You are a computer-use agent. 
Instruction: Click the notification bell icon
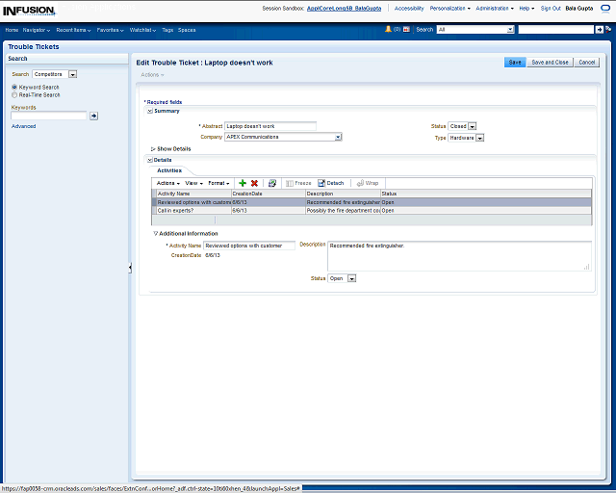pos(388,30)
